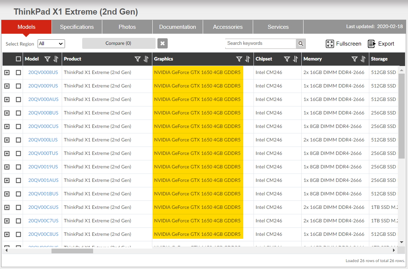The image size is (408, 269).
Task: Filter the Model column
Action: [x=47, y=59]
